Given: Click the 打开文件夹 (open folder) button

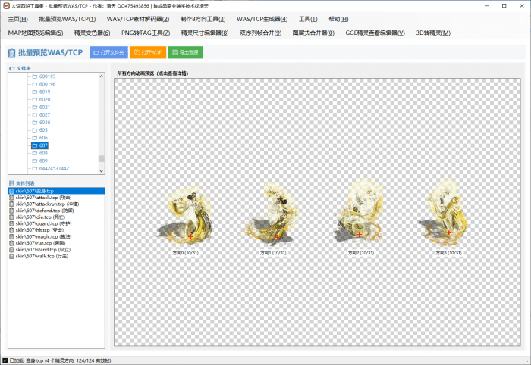Looking at the screenshot, I should click(108, 53).
